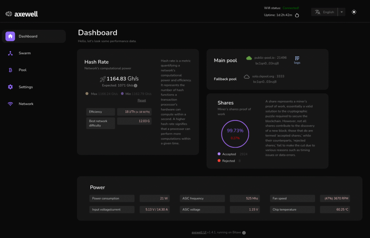Click the English language selector button
370x238 pixels.
324,12
